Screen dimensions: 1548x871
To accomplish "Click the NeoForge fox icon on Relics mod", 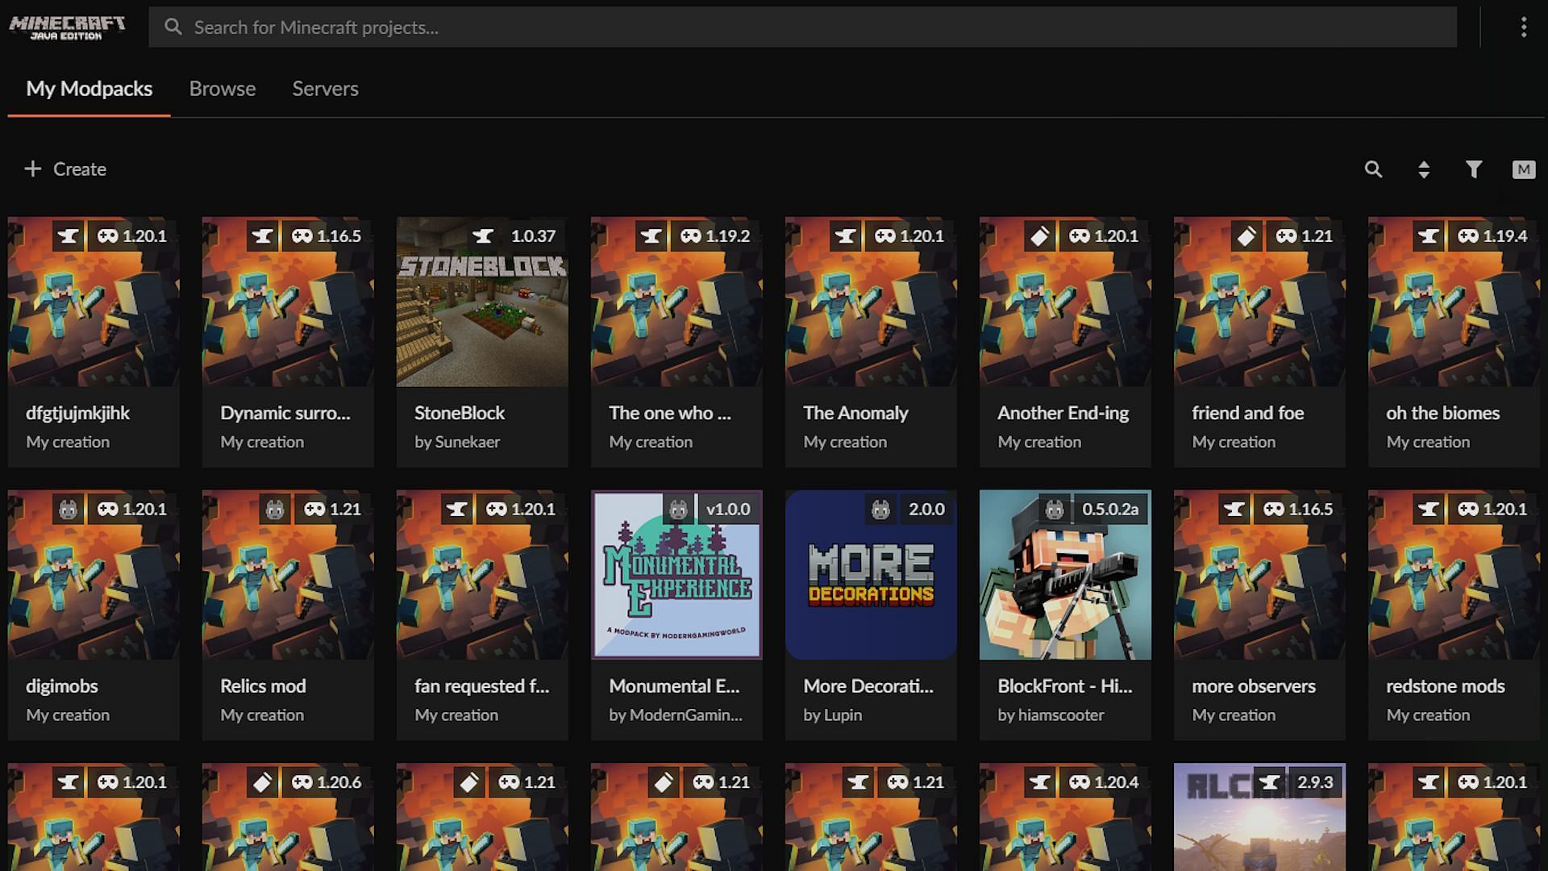I will point(276,510).
